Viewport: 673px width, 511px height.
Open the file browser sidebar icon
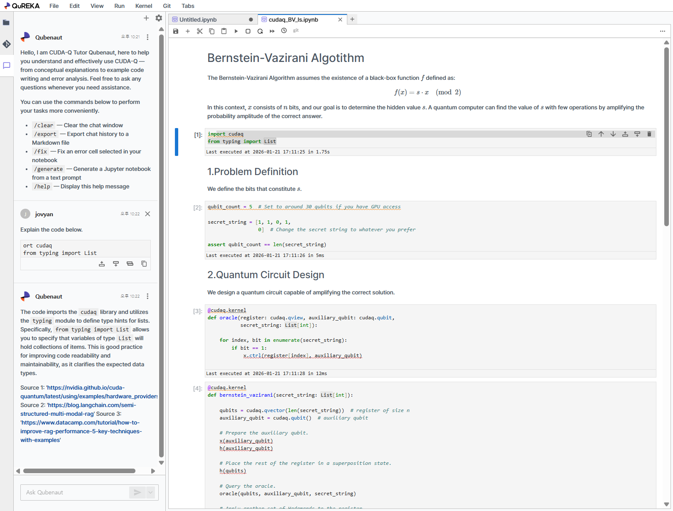(x=6, y=22)
